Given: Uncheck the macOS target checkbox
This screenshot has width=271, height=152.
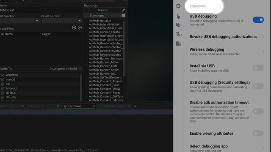Looking at the screenshot, I should 3,80.
